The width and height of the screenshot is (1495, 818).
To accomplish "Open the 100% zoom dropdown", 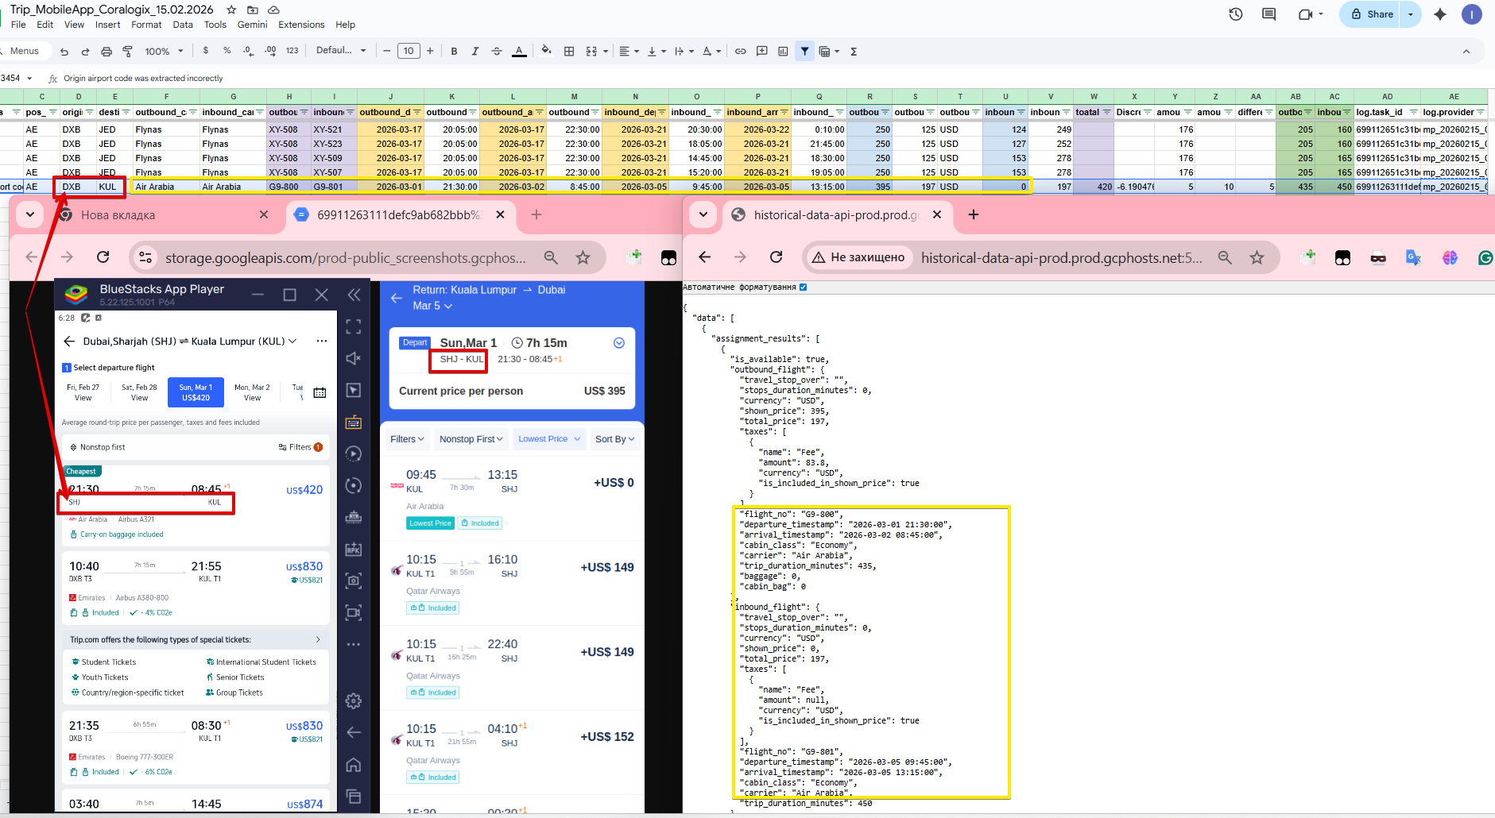I will tap(164, 52).
